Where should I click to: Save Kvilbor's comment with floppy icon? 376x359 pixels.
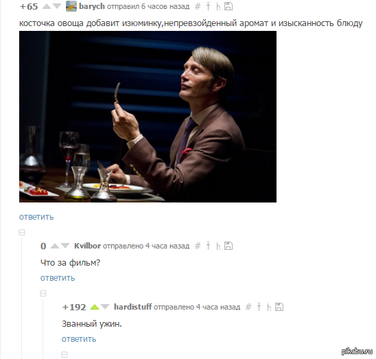pyautogui.click(x=228, y=246)
